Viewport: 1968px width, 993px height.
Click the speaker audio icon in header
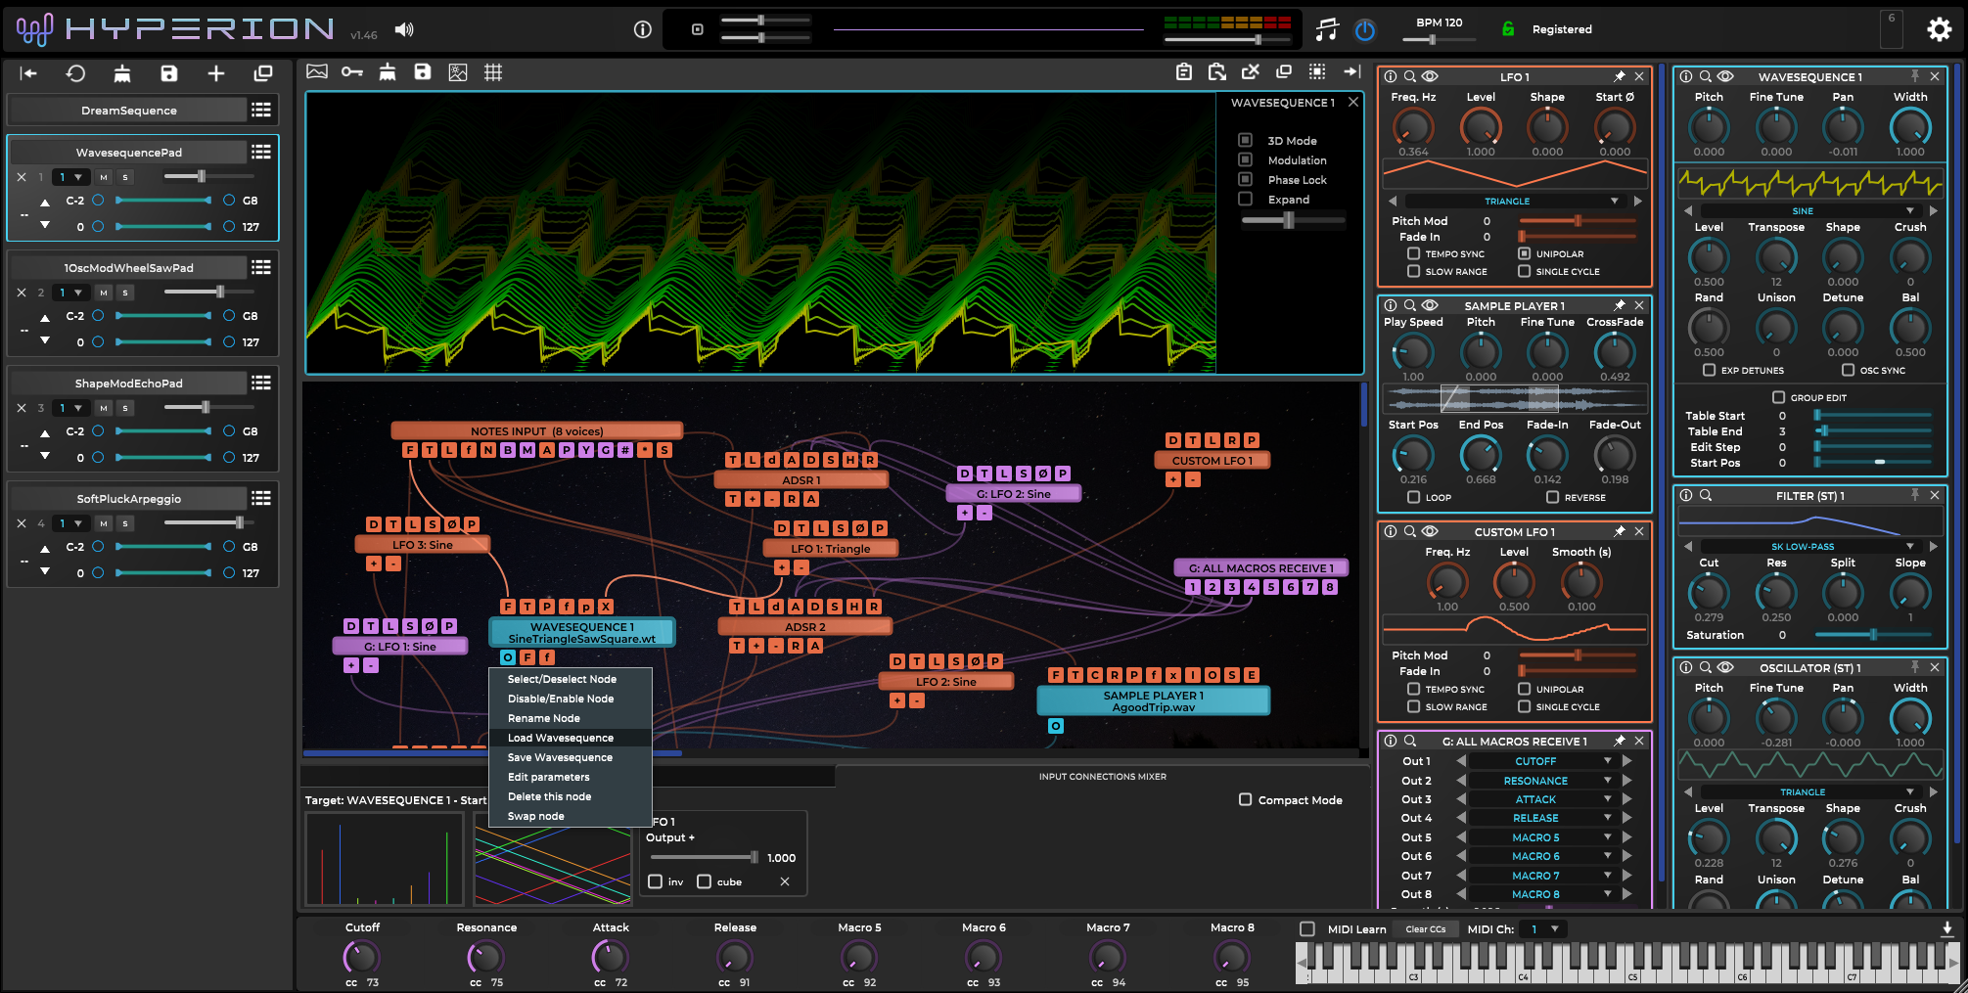(404, 29)
